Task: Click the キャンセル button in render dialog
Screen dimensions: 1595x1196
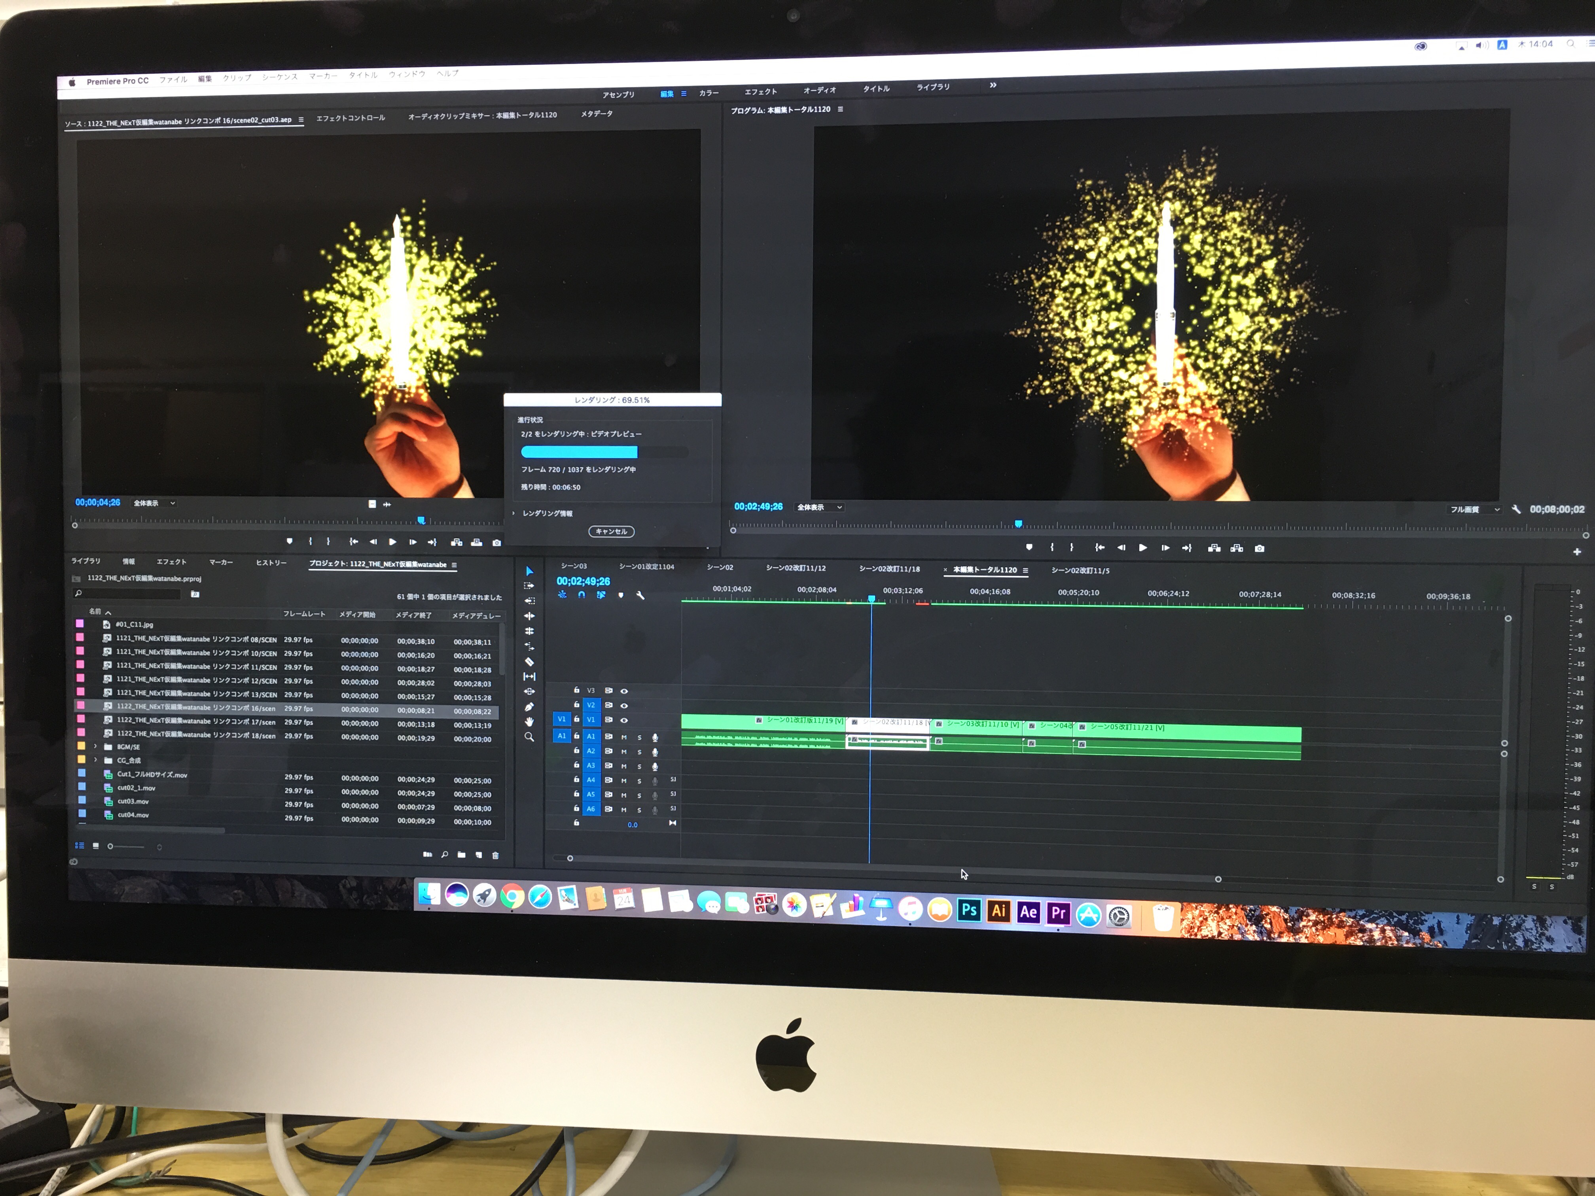Action: [611, 531]
